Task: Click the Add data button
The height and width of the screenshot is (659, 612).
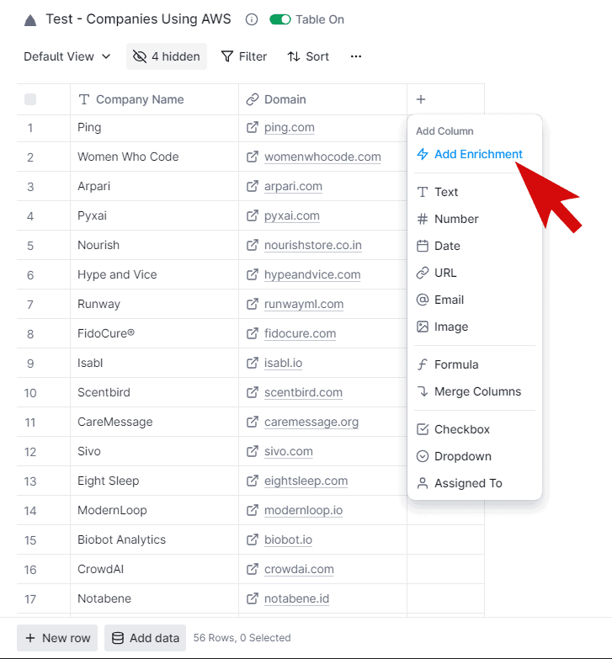Action: tap(145, 638)
